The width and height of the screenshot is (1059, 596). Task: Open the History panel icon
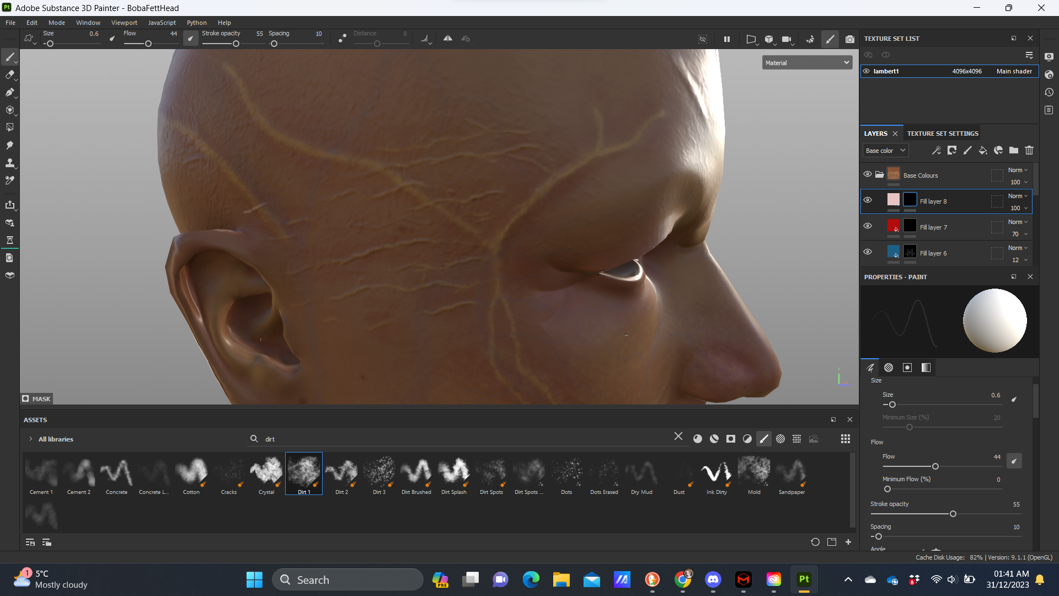1049,92
